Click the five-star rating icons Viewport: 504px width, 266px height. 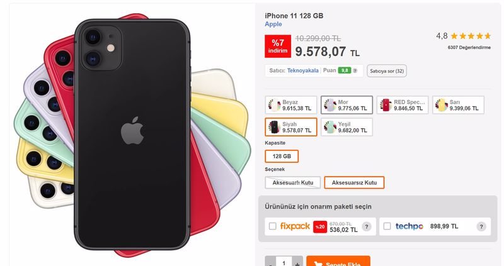click(x=471, y=36)
